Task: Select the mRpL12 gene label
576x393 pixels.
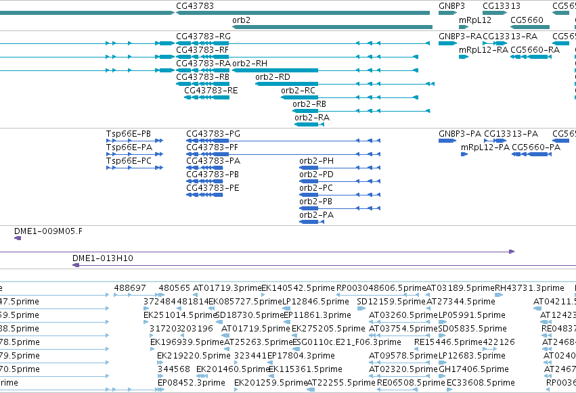Action: tap(475, 20)
